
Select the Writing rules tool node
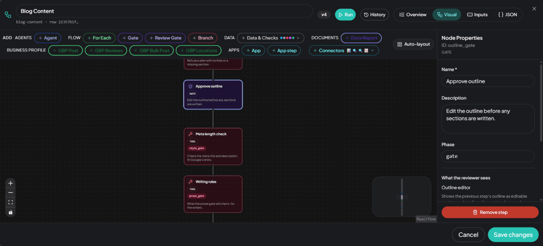[213, 194]
